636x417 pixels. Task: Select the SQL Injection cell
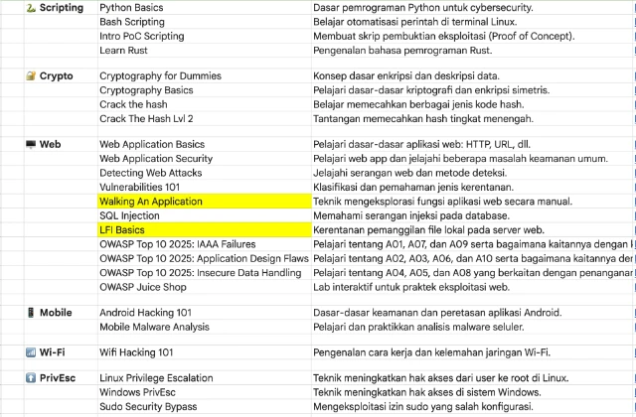point(205,215)
